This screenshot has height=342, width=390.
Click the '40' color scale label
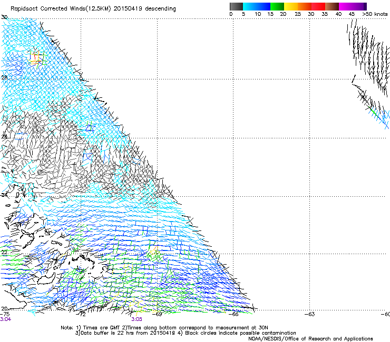338,14
